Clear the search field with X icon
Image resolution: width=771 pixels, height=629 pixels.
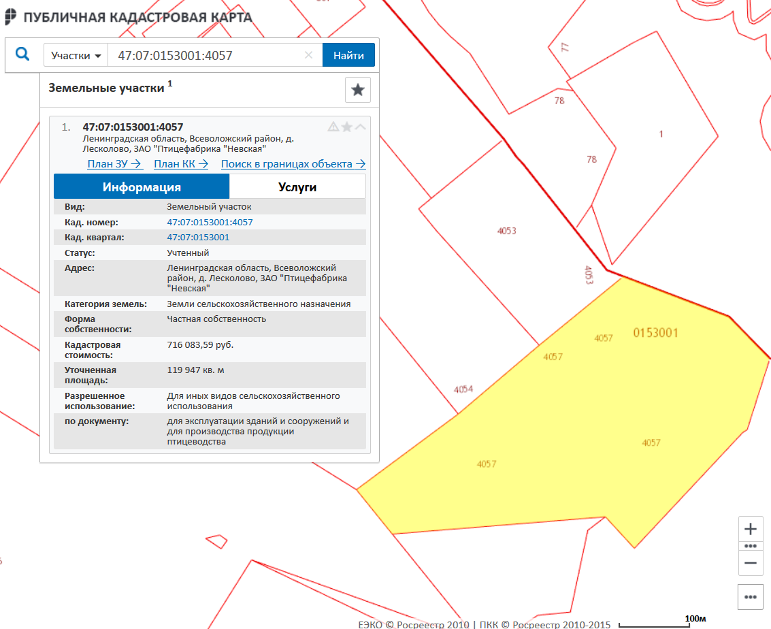pyautogui.click(x=308, y=55)
